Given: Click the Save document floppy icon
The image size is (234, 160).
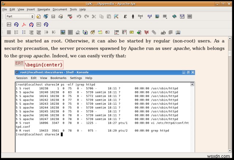Looking at the screenshot, I should pos(53,16).
